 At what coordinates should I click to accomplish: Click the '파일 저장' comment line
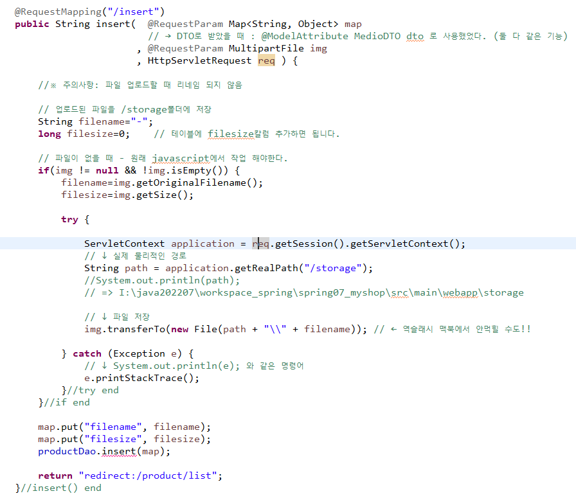point(117,317)
